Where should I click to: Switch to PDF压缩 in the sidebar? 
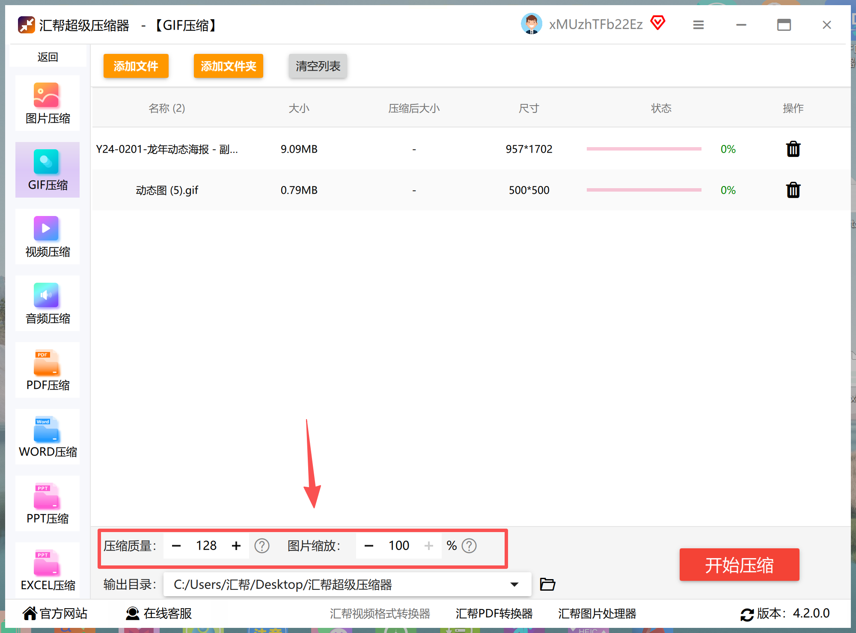47,370
